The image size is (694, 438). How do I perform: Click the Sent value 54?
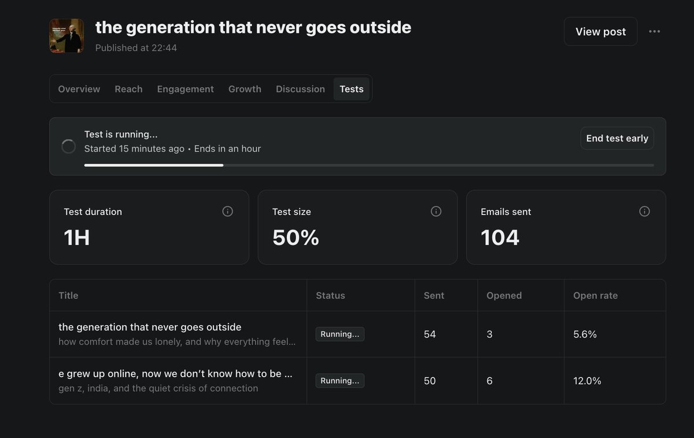430,334
